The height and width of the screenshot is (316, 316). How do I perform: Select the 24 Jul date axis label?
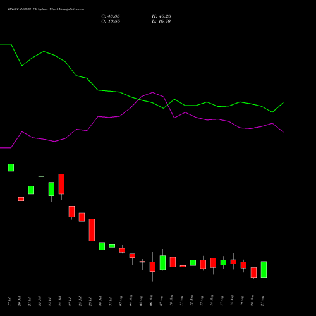(x=60, y=301)
